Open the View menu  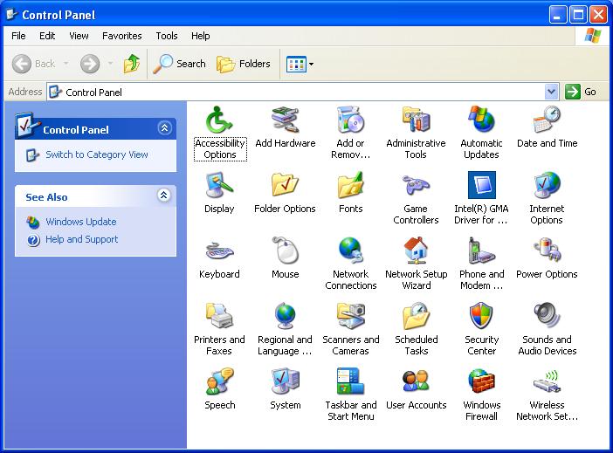pos(79,36)
